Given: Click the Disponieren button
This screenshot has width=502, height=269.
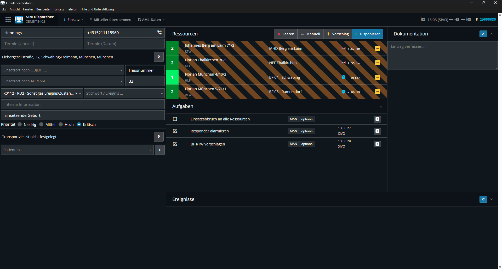Looking at the screenshot, I should 367,34.
